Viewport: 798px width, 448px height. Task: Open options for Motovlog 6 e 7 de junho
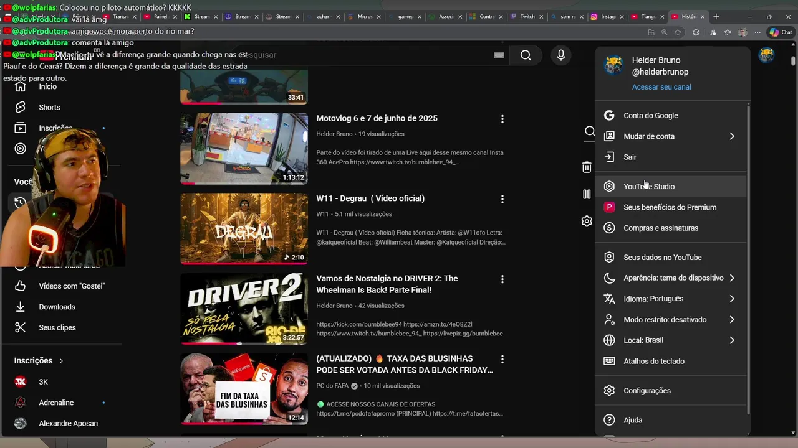502,119
